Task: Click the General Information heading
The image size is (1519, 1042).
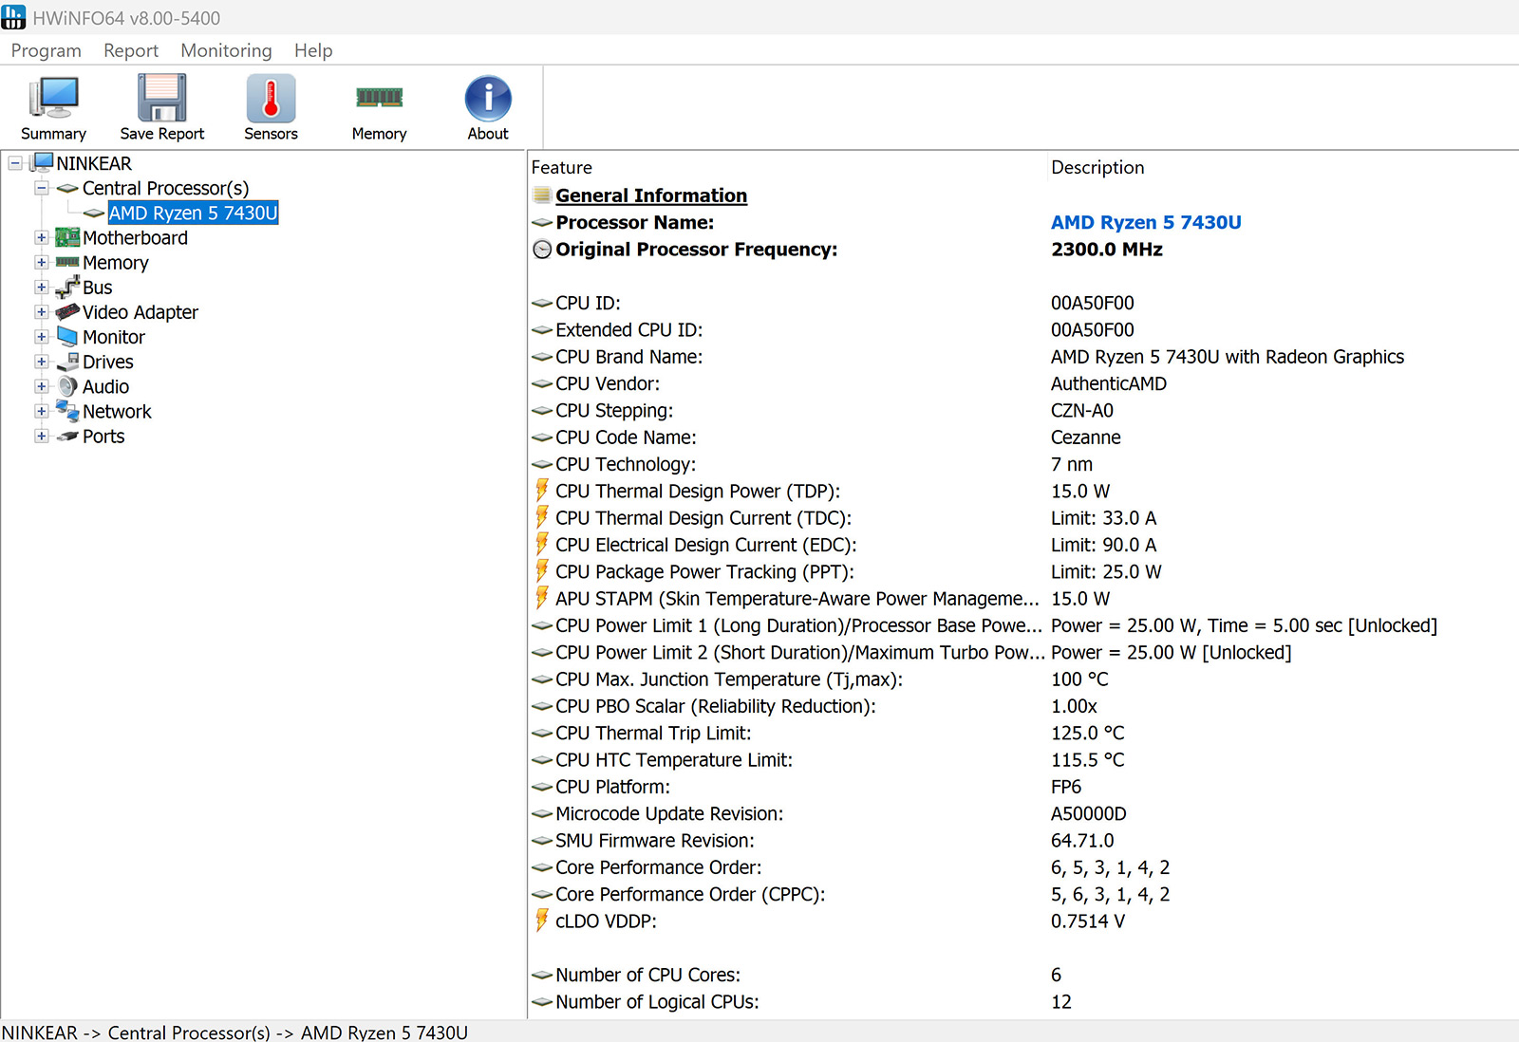Action: coord(651,195)
